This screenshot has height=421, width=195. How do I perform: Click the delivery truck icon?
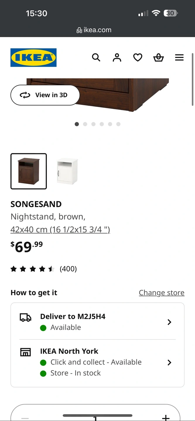[25, 317]
